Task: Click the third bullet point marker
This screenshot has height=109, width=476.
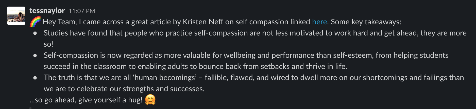Action: tap(35, 78)
